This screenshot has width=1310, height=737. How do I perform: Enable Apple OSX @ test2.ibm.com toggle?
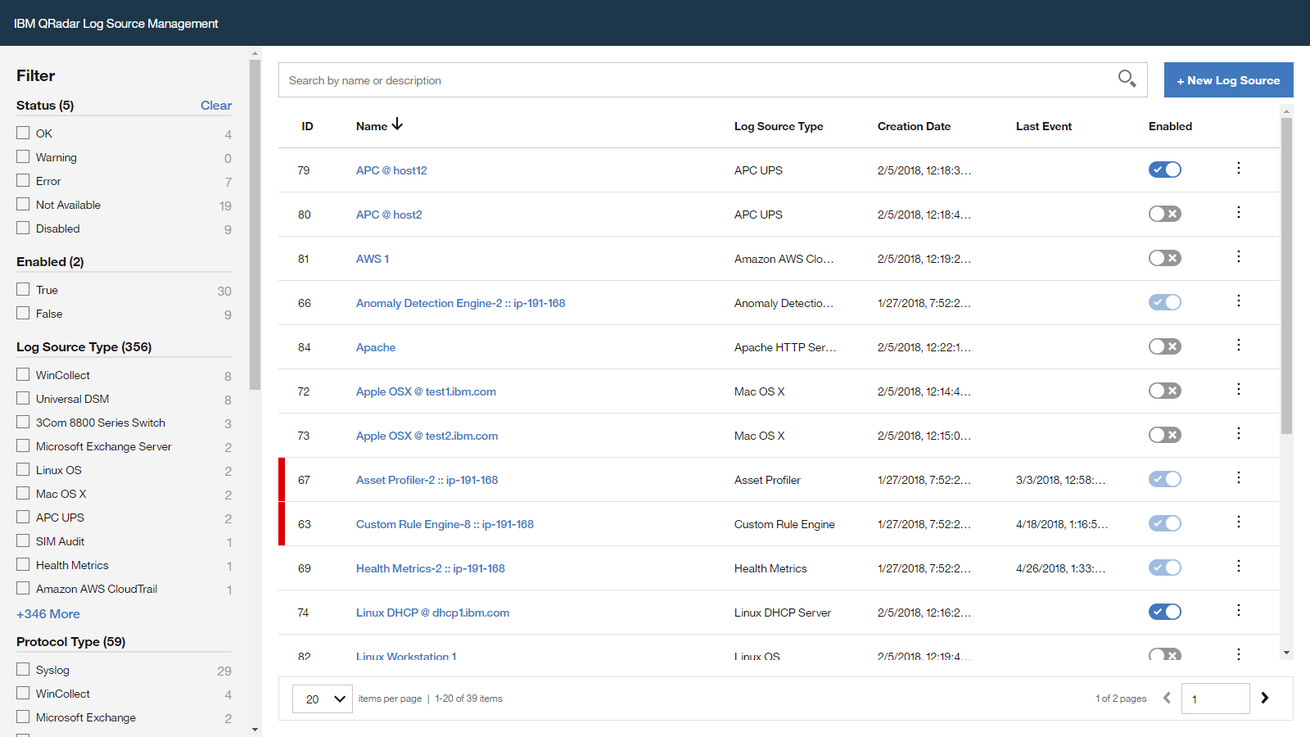click(x=1165, y=435)
